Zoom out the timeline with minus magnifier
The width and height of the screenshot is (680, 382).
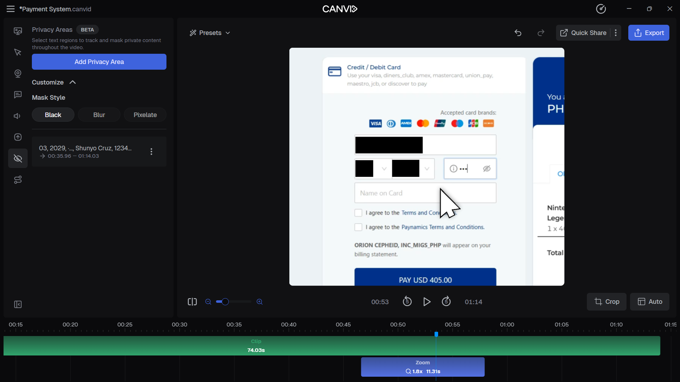coord(208,302)
